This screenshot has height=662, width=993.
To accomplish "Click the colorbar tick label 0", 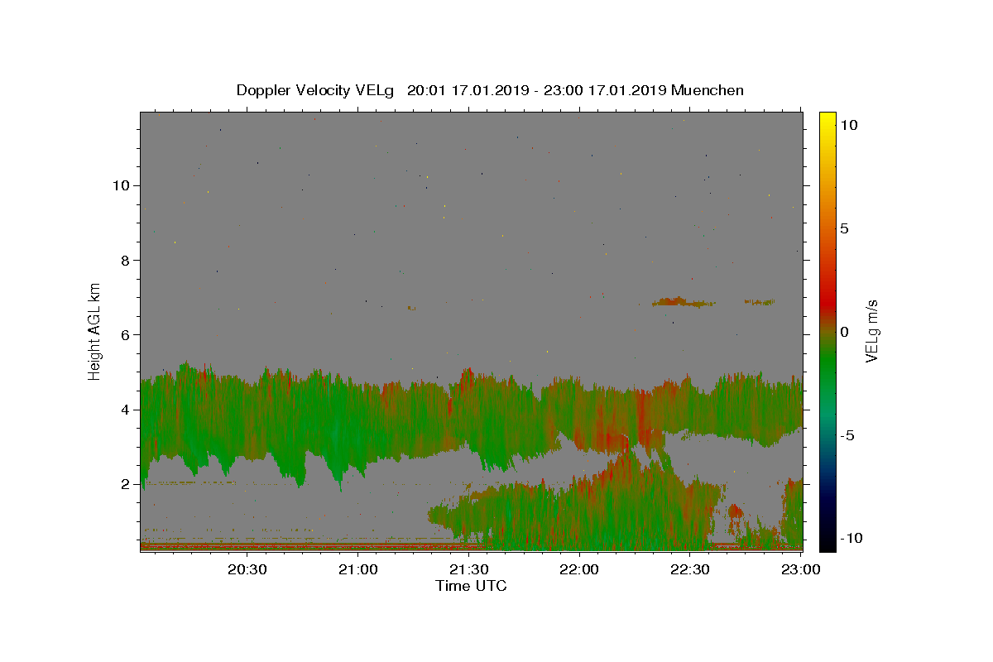I will [x=844, y=332].
